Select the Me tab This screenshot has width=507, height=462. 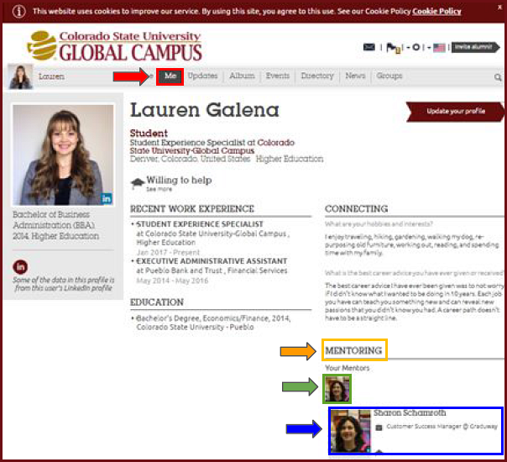tap(170, 76)
